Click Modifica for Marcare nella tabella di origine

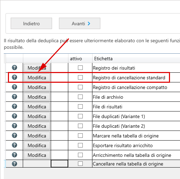coord(37,136)
